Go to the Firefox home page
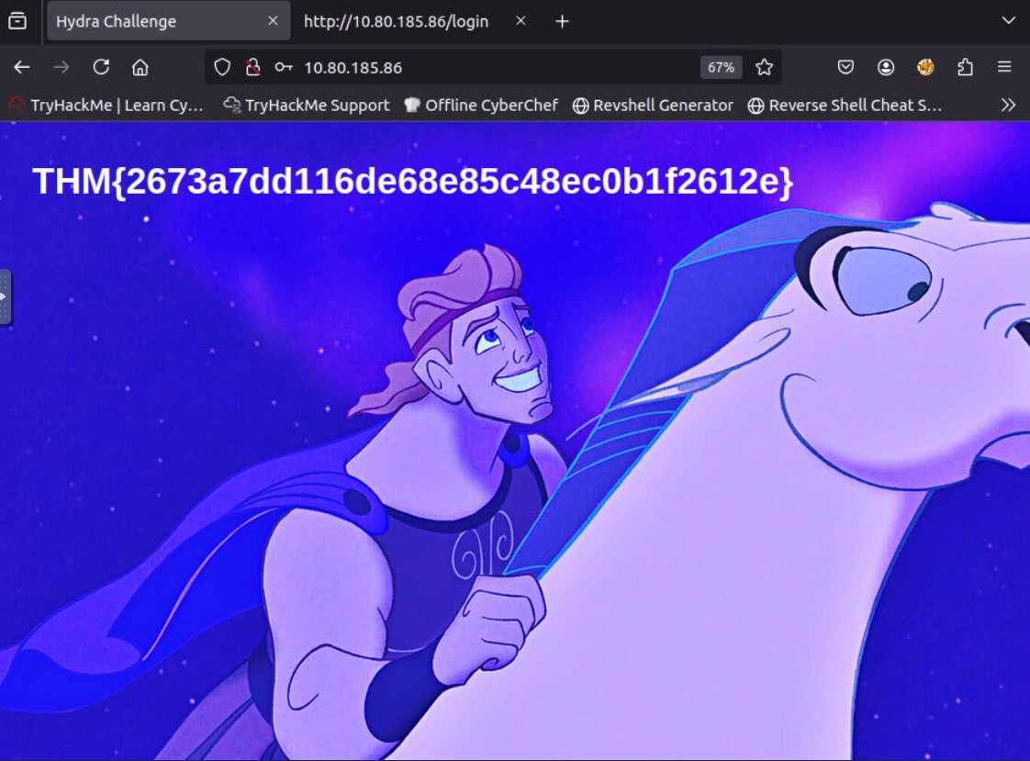The image size is (1030, 761). [140, 67]
